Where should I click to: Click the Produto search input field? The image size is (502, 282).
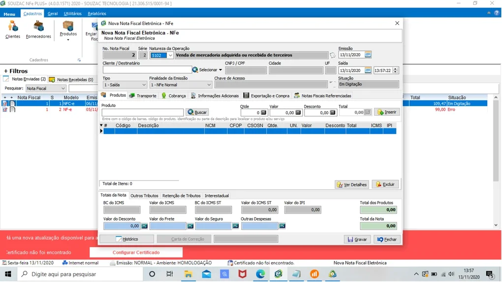tap(143, 112)
